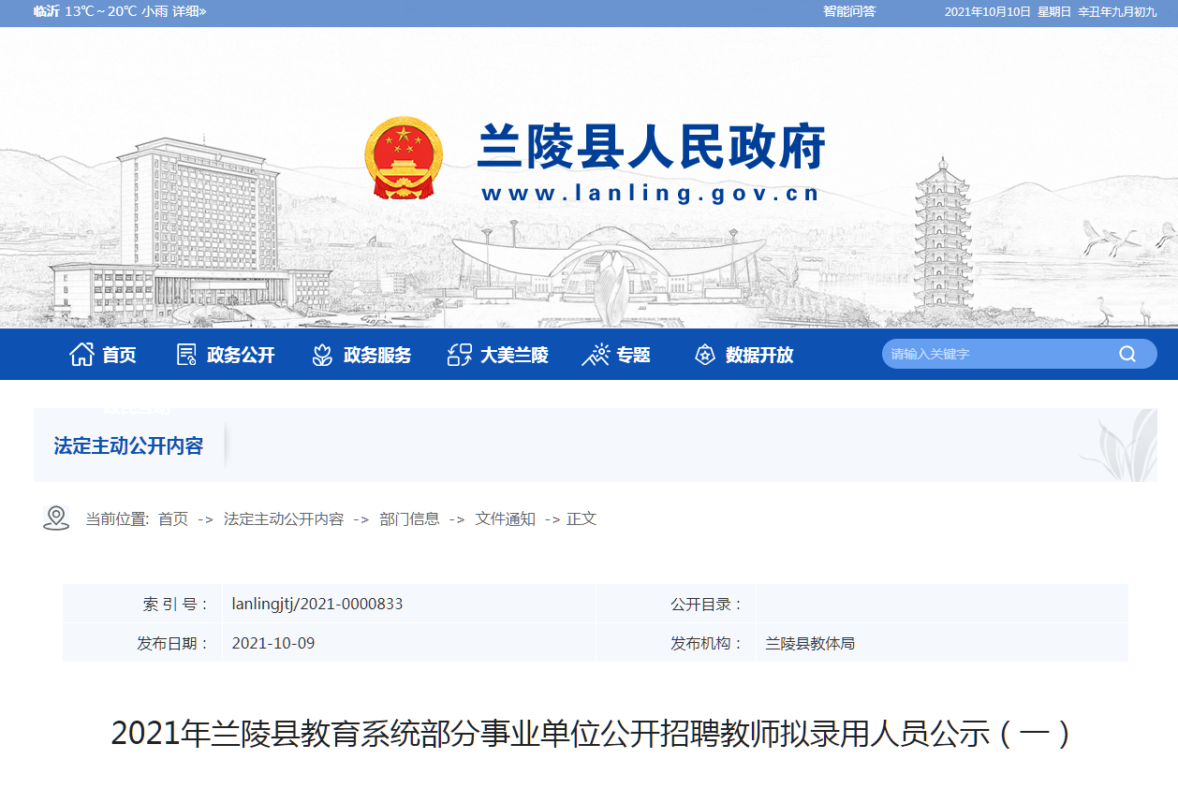The width and height of the screenshot is (1178, 788).
Task: Click the 发布日期 label
Action: tap(173, 644)
